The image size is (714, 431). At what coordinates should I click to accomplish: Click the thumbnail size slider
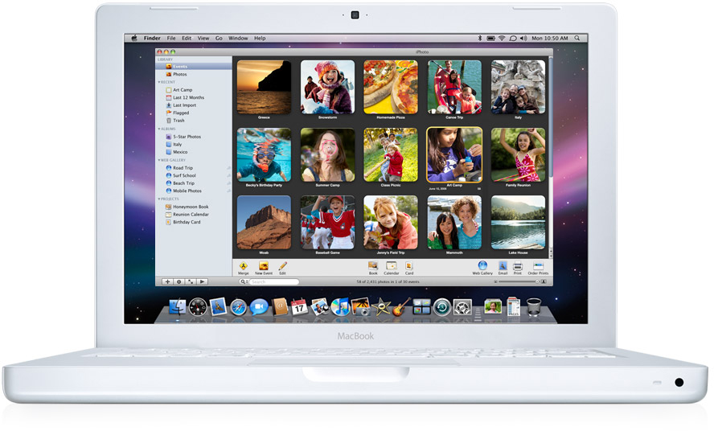[527, 282]
